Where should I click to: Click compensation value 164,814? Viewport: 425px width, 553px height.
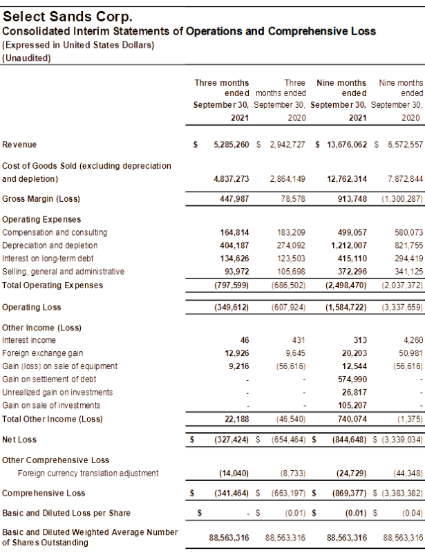click(234, 232)
